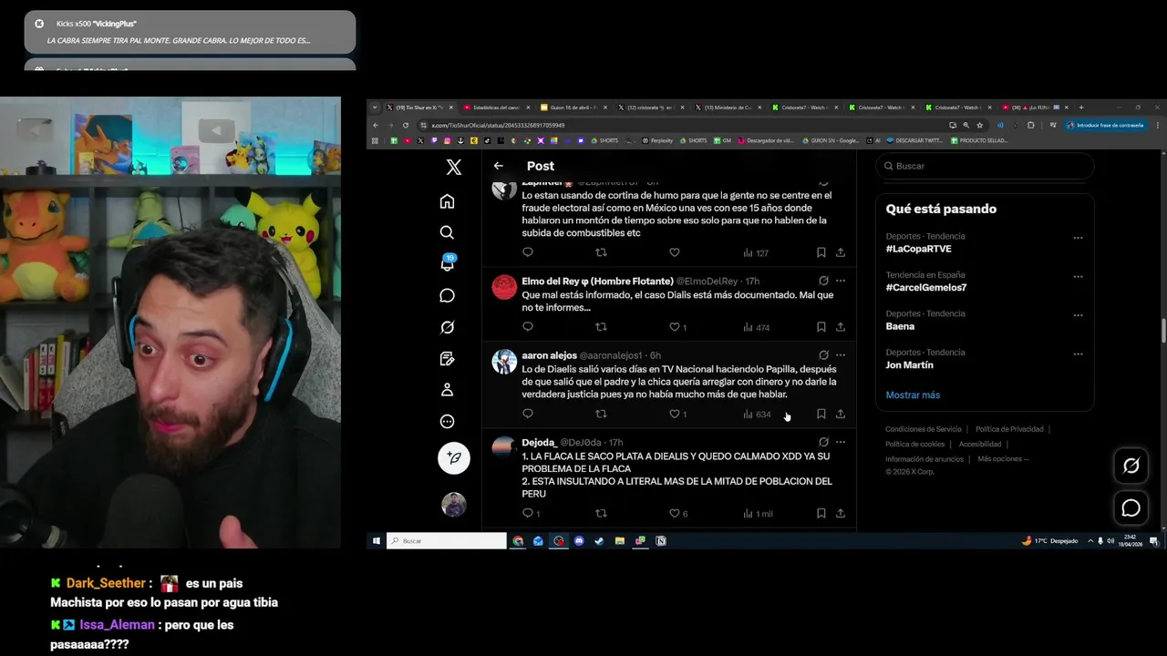Open more menu on Dejoda_ post
Screen dimensions: 1167x656
coord(841,442)
